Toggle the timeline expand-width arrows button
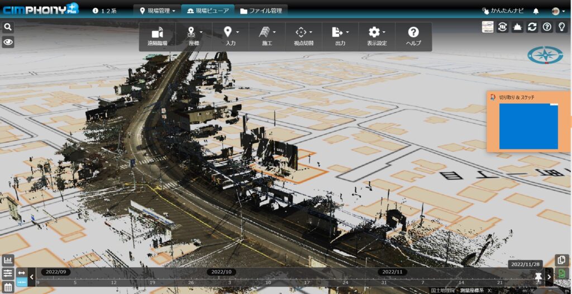This screenshot has width=572, height=294. [x=21, y=273]
